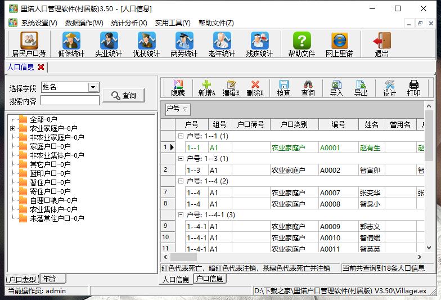Open the 选择字段 dropdown showing 姓名

point(93,87)
